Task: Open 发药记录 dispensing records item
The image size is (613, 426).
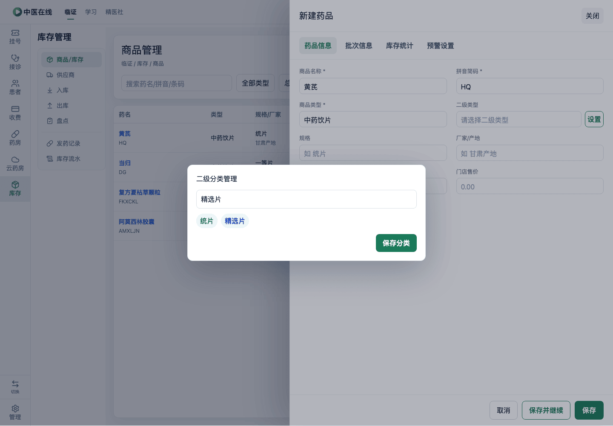Action: click(72, 143)
